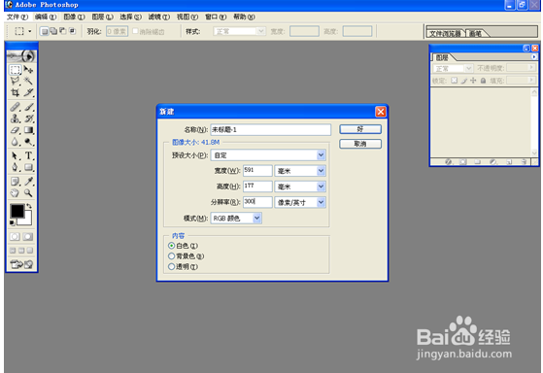Open the 预设大小 preset size dropdown

pos(321,155)
